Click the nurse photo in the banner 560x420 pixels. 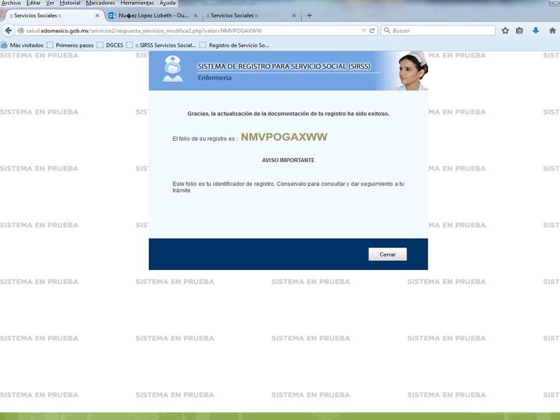(412, 71)
